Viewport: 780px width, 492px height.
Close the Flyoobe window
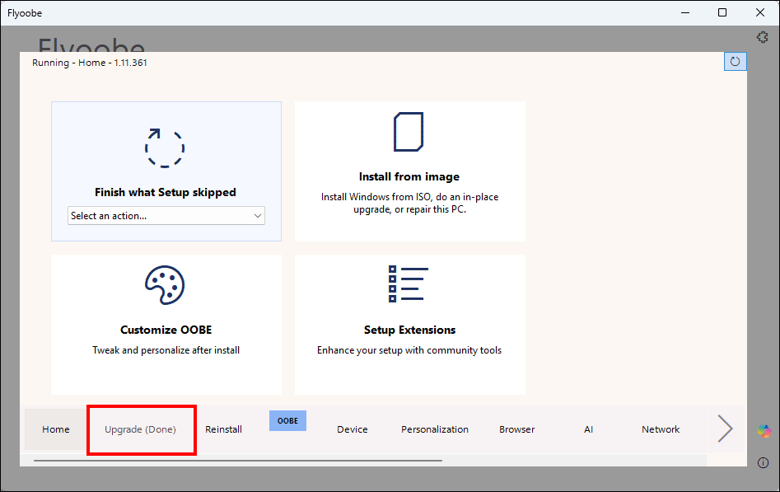pyautogui.click(x=760, y=12)
